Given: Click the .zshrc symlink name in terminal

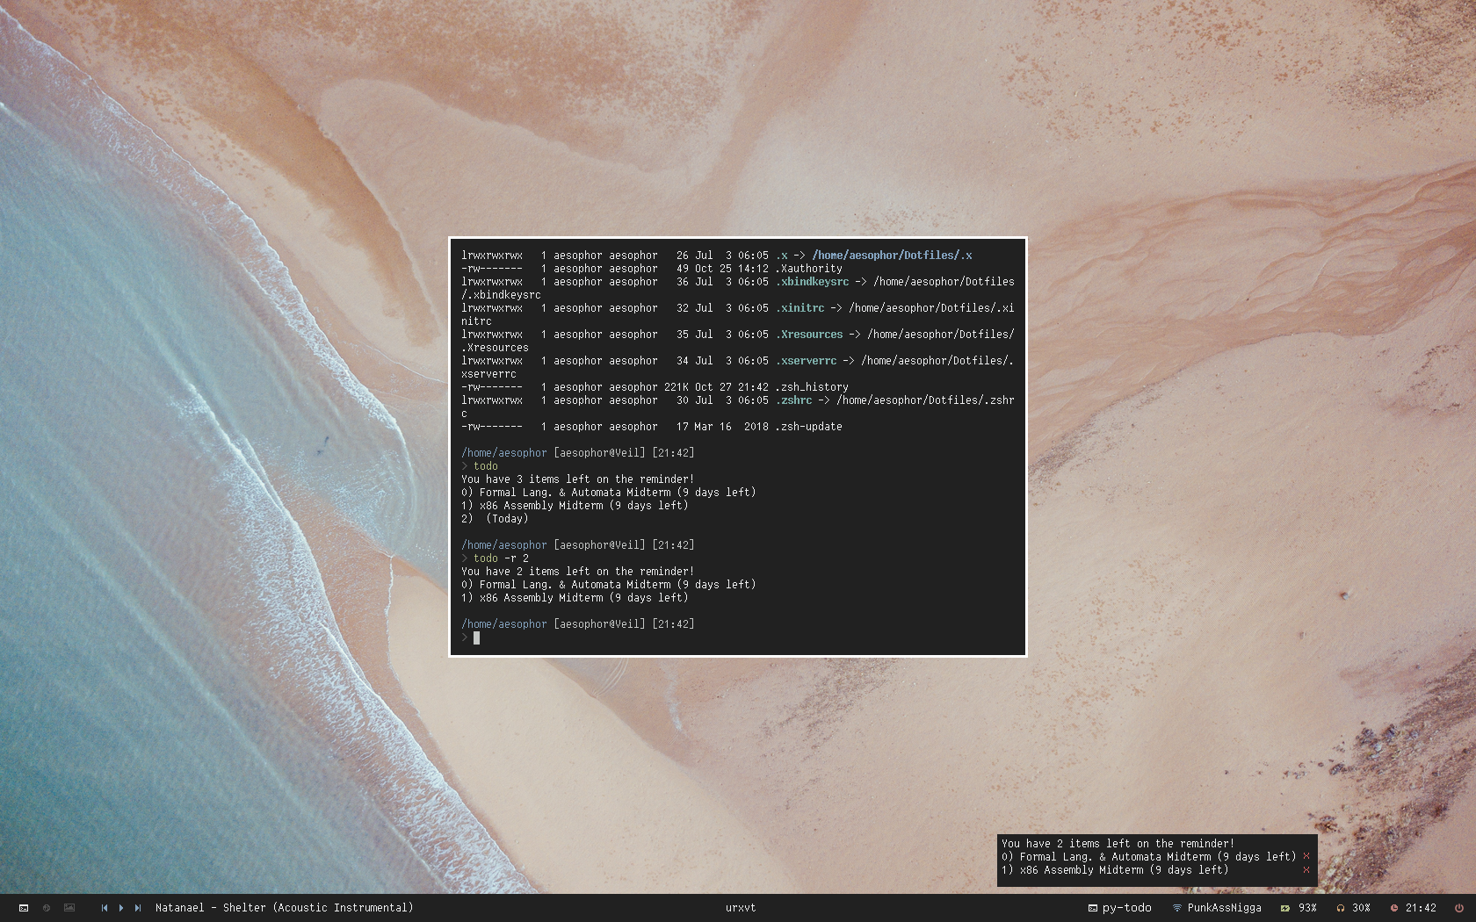Looking at the screenshot, I should click(x=793, y=400).
